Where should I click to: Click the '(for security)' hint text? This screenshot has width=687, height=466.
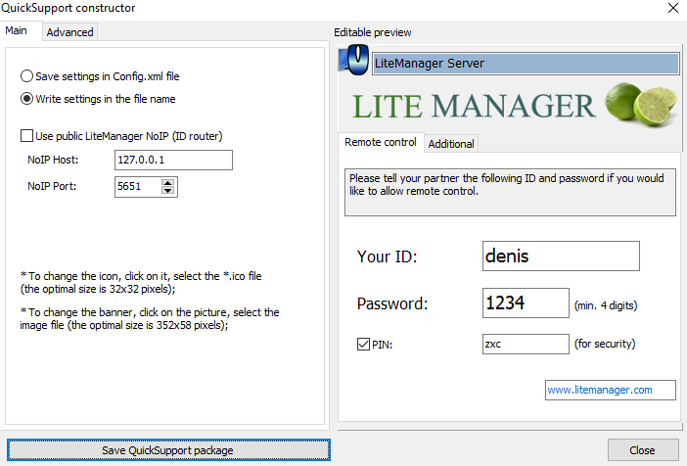[605, 344]
